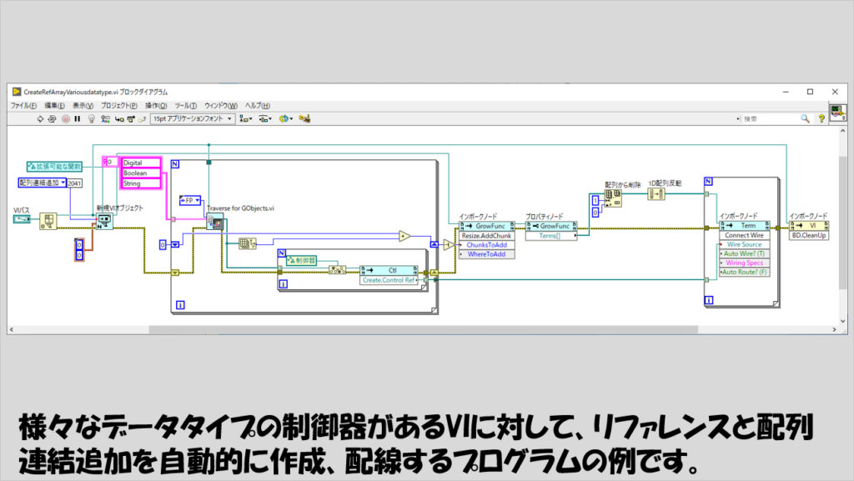Click the Run Continuously toolbar icon
The image size is (854, 481).
point(53,119)
